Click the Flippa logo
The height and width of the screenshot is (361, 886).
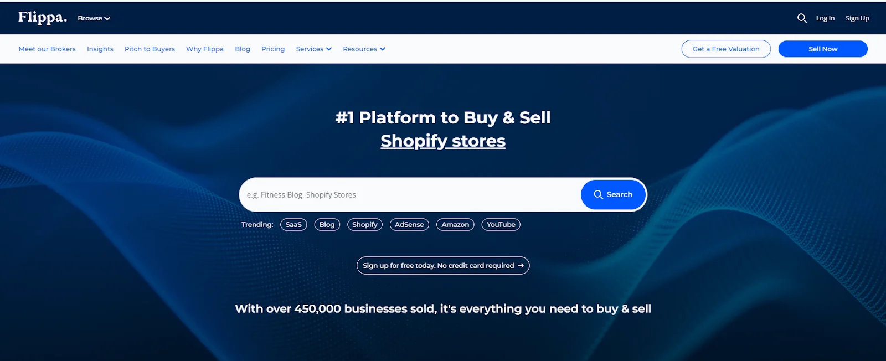[42, 18]
